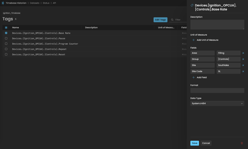Remove the Site field via X icon

(243, 65)
